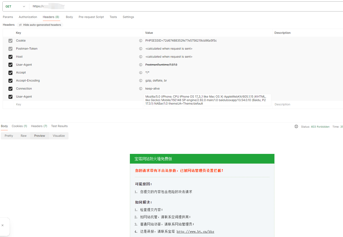The image size is (343, 237).
Task: Click the request URL input field
Action: point(161,6)
